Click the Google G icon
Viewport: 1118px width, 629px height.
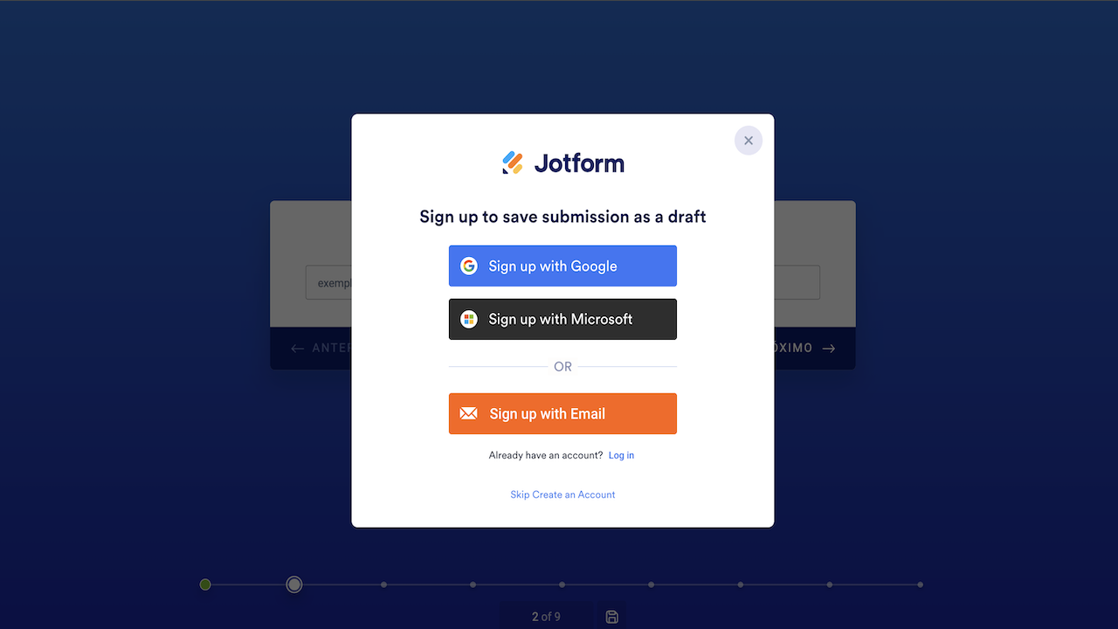pyautogui.click(x=469, y=266)
